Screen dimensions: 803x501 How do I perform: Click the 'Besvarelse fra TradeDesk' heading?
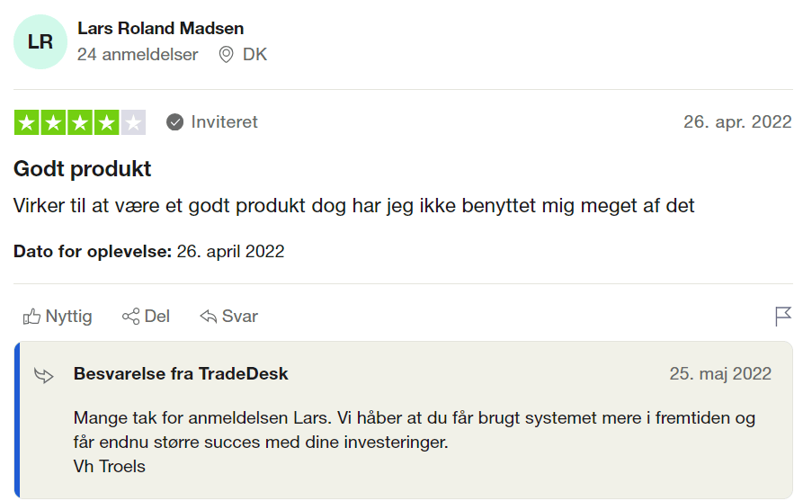click(181, 374)
